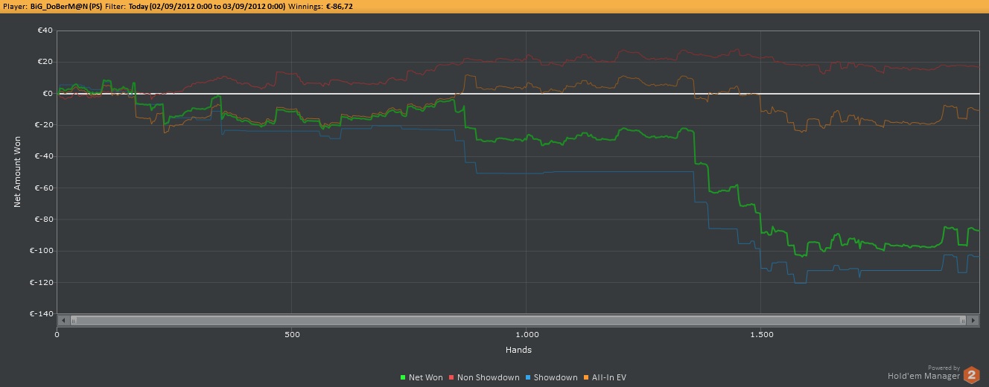Image resolution: width=989 pixels, height=387 pixels.
Task: Click the scrollbar right arrow button
Action: (973, 320)
